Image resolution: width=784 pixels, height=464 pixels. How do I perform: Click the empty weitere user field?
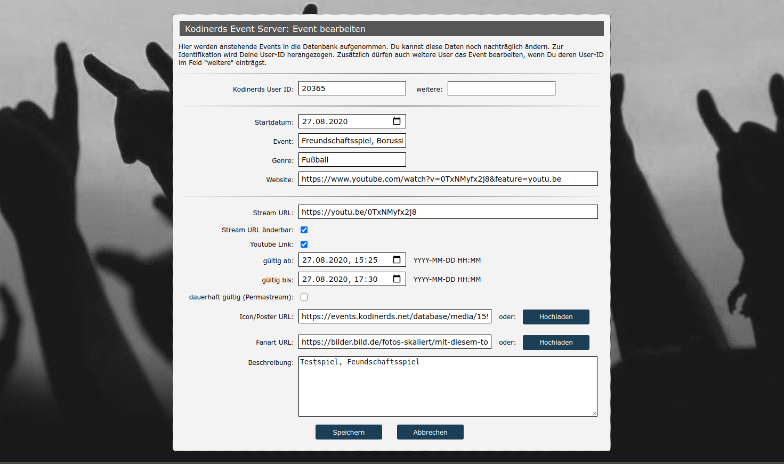tap(502, 88)
